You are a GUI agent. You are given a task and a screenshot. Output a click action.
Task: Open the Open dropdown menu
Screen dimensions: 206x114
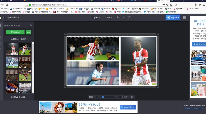coord(96,18)
